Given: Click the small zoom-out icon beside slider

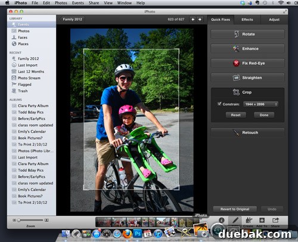Looking at the screenshot, I should click(x=14, y=220).
